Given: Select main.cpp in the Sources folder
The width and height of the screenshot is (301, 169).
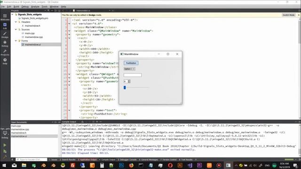Looking at the screenshot, I should coord(30,33).
